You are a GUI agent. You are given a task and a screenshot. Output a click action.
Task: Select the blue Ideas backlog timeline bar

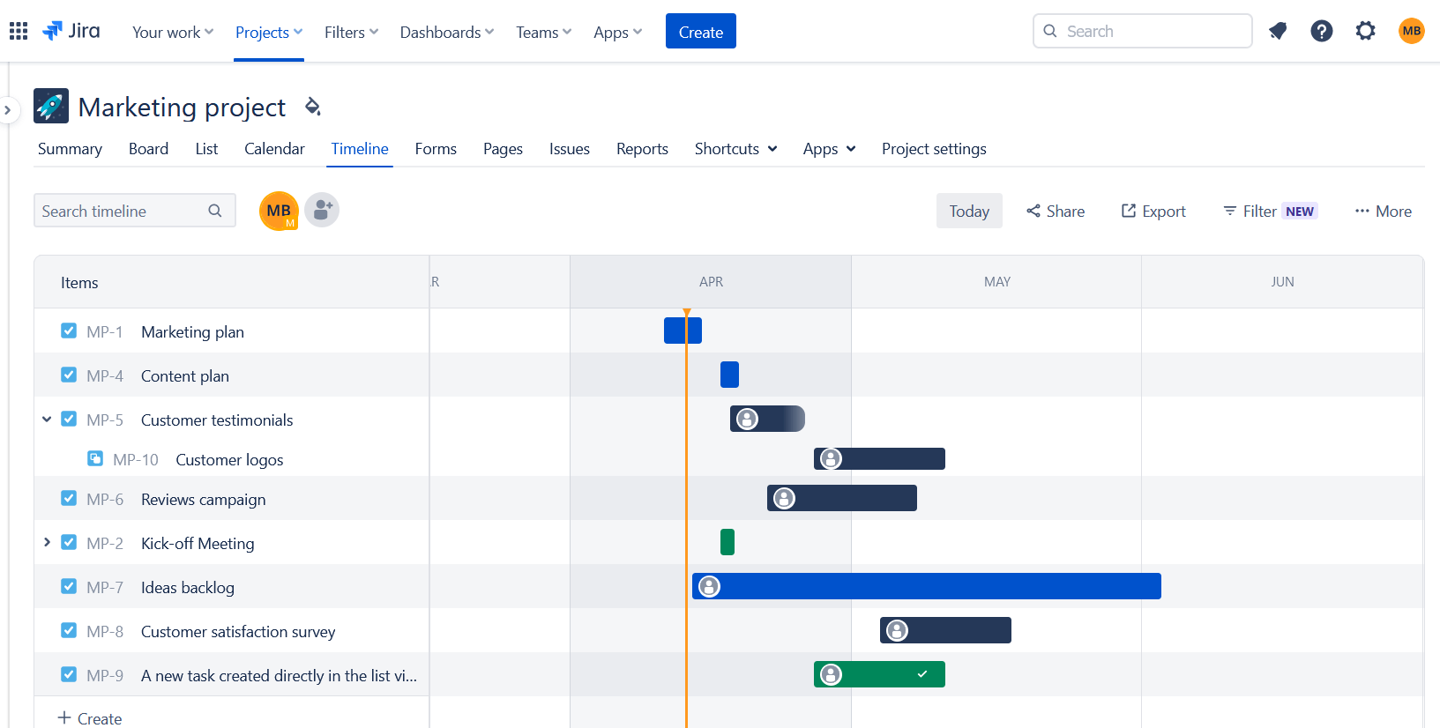click(935, 587)
